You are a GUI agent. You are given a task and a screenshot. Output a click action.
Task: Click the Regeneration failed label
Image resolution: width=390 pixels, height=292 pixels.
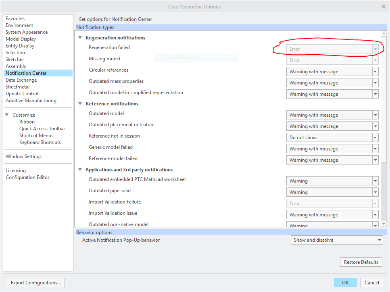tap(109, 47)
